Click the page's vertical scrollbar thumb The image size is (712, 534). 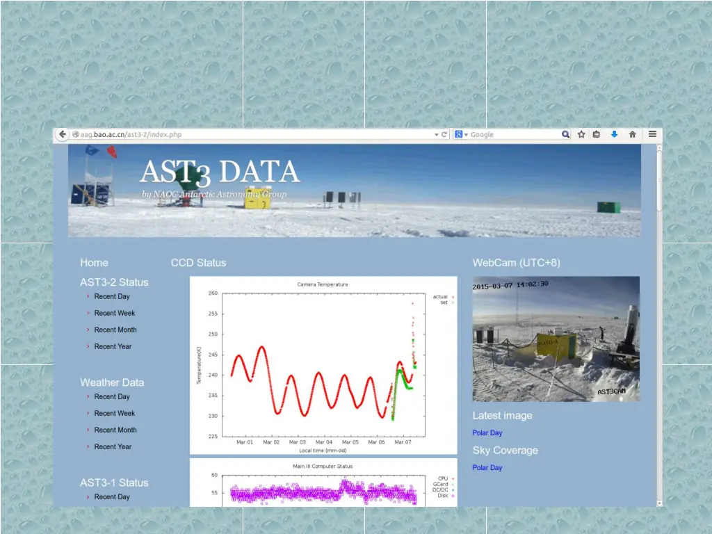(x=659, y=181)
